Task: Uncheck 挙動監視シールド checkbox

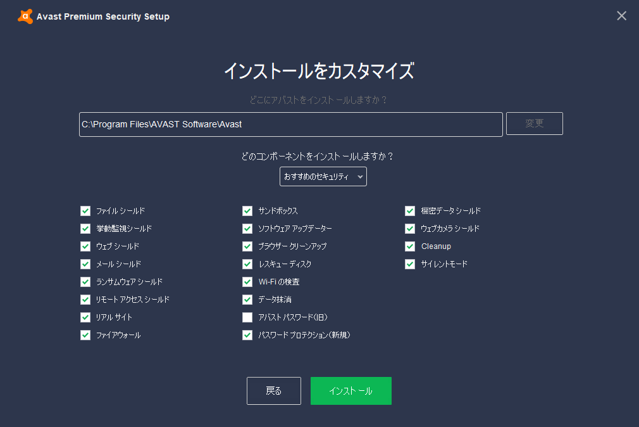Action: coord(85,229)
